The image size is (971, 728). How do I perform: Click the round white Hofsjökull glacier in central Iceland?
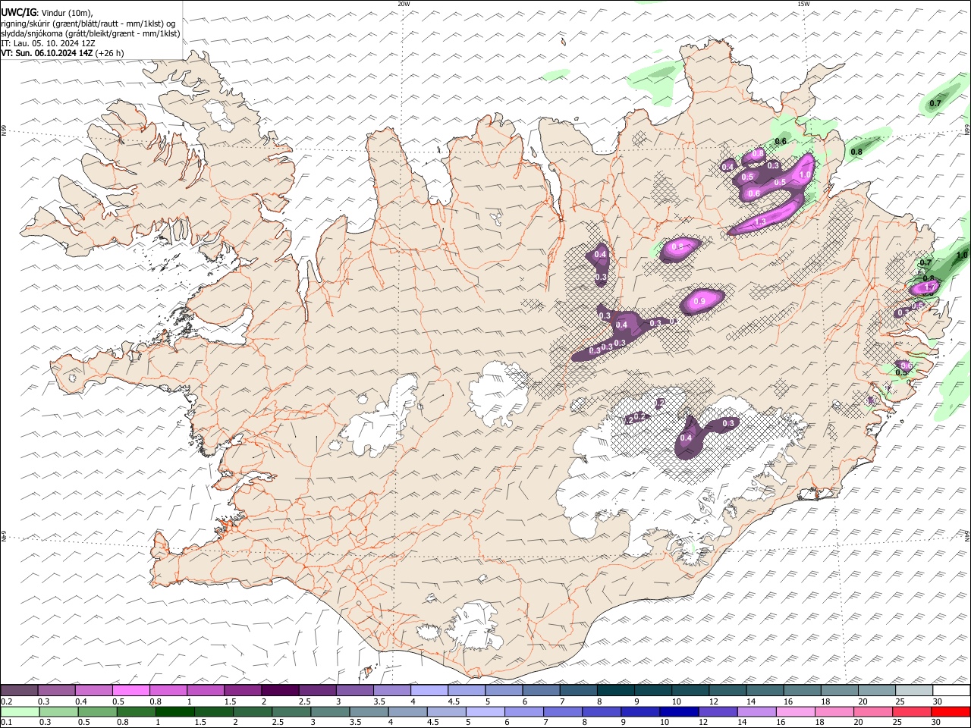(498, 392)
